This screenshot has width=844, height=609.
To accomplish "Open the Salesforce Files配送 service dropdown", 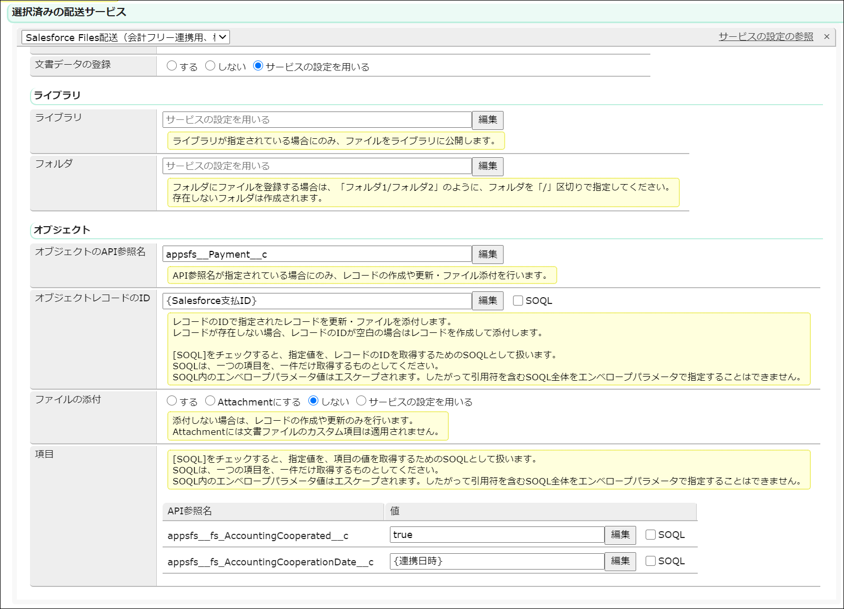I will [126, 37].
